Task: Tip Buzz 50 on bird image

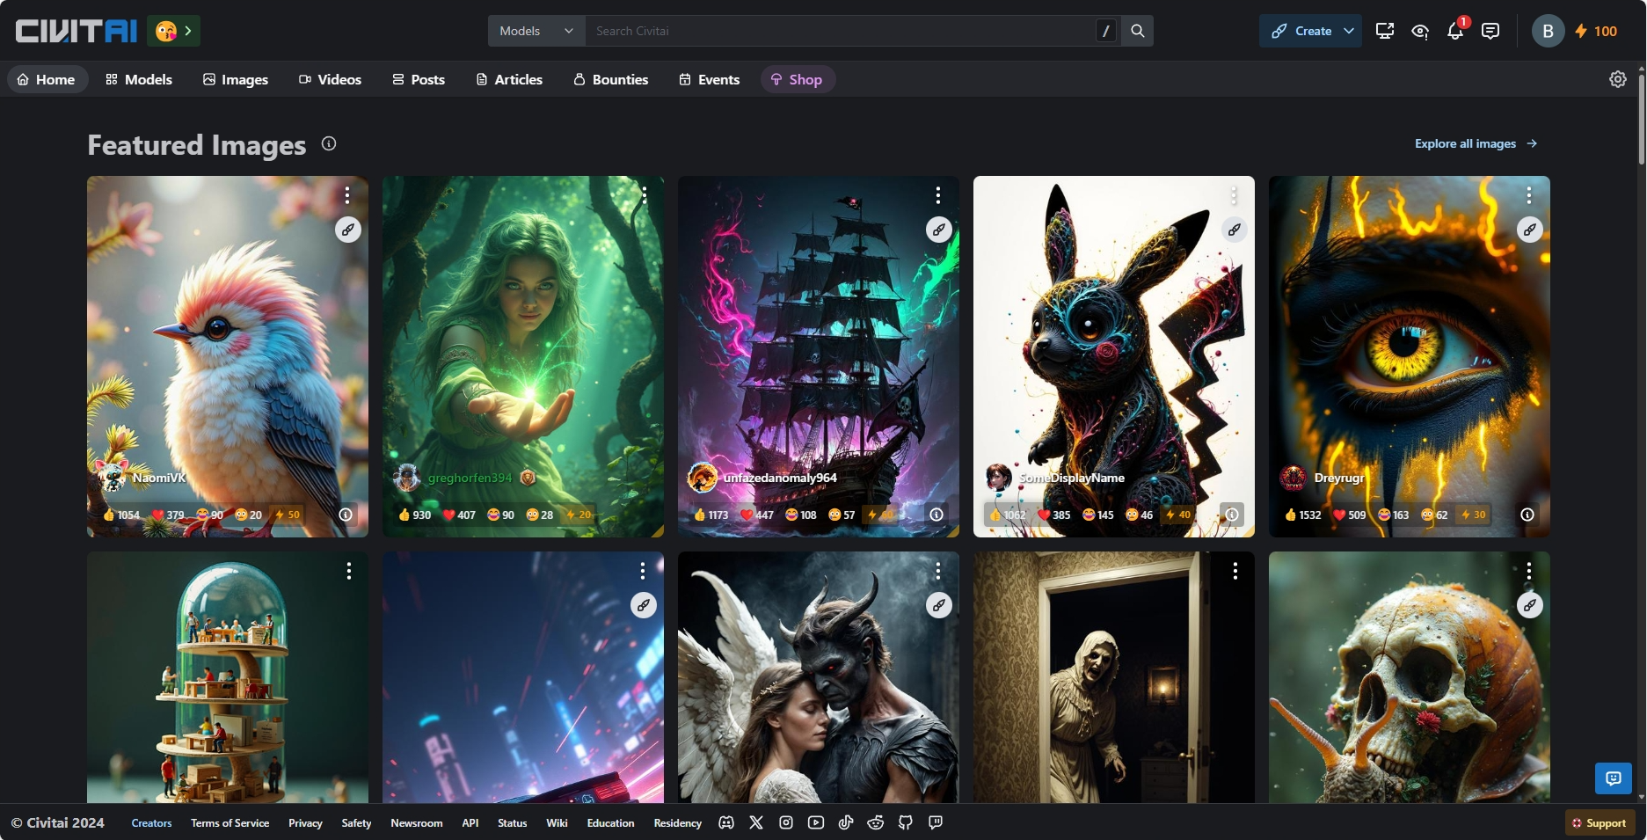Action: (288, 515)
